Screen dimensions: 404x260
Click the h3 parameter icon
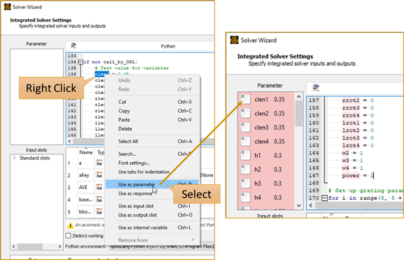click(245, 183)
